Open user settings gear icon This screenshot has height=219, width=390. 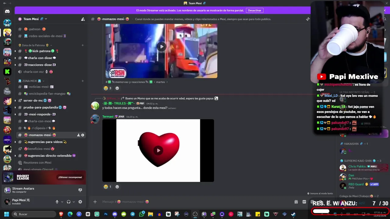(80, 202)
